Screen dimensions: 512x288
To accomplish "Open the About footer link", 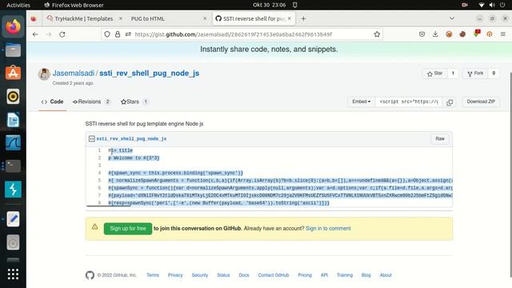I will pyautogui.click(x=386, y=275).
